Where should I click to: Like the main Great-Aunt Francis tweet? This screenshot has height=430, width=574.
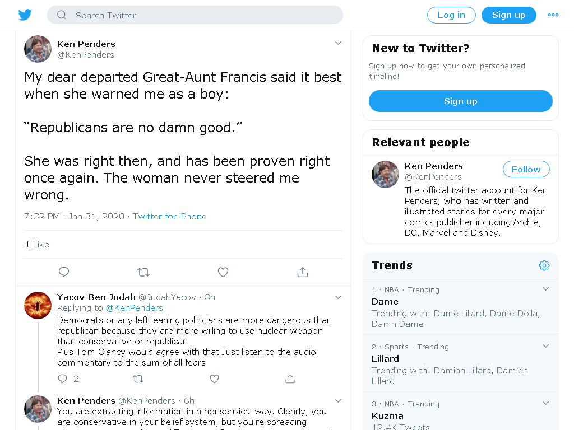pos(223,272)
